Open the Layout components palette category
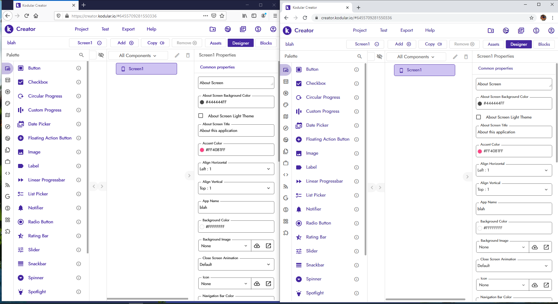The image size is (558, 304). click(x=8, y=80)
